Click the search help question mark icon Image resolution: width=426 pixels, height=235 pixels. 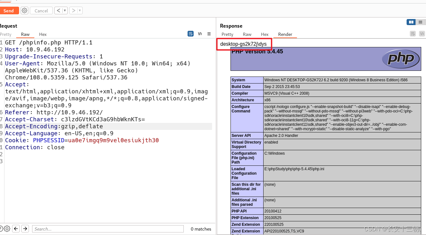click(1, 229)
